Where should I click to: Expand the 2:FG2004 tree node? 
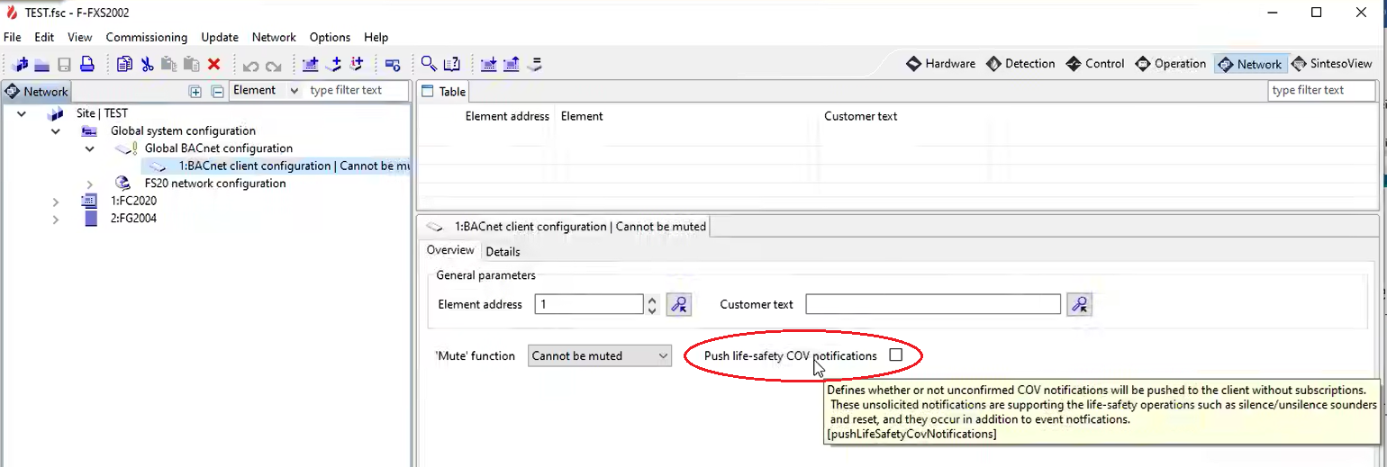[x=56, y=219]
